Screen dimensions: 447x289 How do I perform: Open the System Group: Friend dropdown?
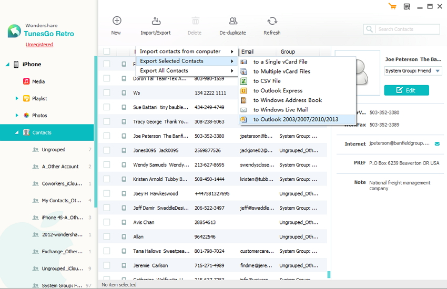click(x=413, y=71)
